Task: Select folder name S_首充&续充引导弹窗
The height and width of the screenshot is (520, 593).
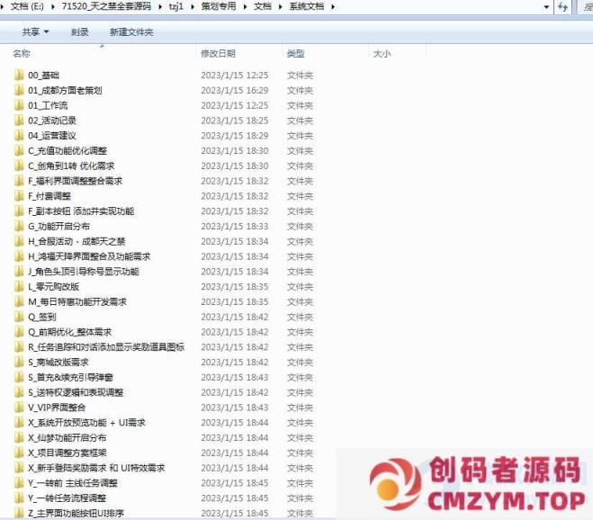Action: tap(70, 378)
